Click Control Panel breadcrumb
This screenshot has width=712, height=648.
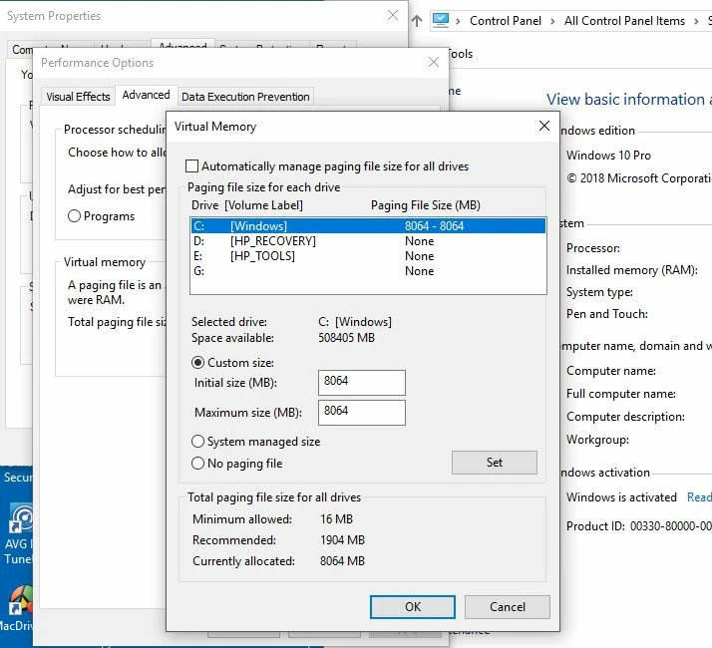click(x=506, y=21)
